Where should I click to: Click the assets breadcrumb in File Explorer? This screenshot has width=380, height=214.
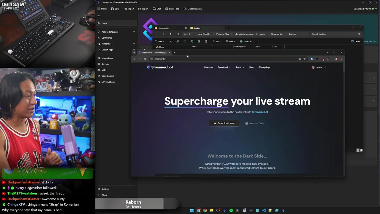tap(262, 34)
